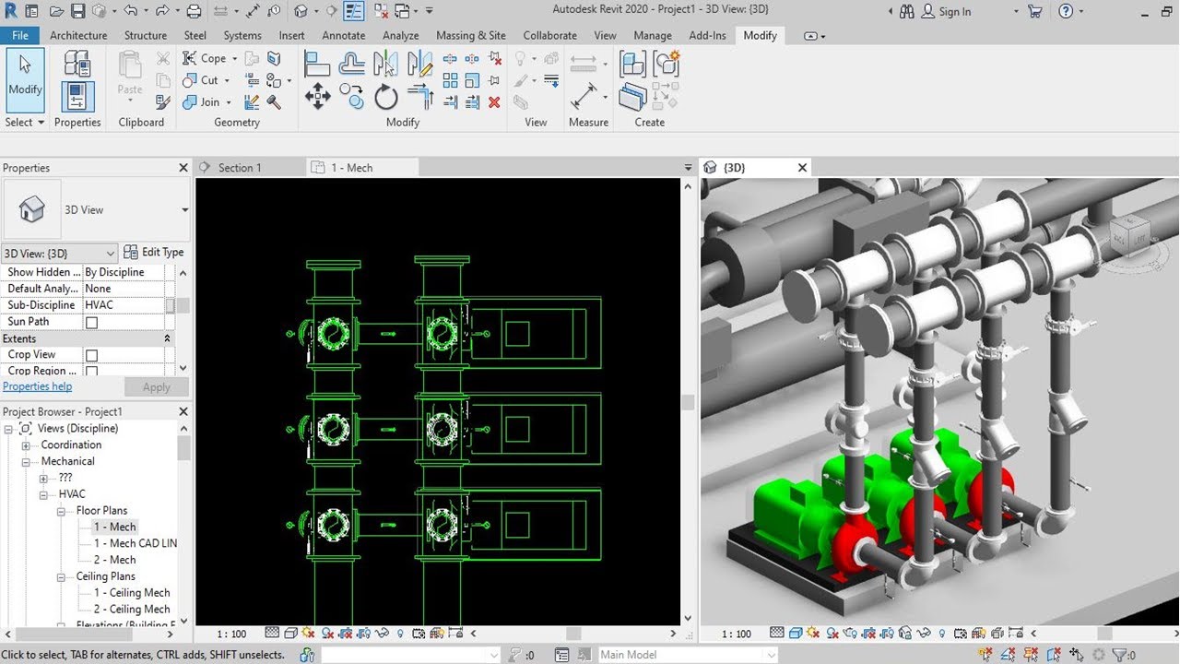This screenshot has height=664, width=1180.
Task: Select Measure Between Two References tool
Action: point(584,95)
